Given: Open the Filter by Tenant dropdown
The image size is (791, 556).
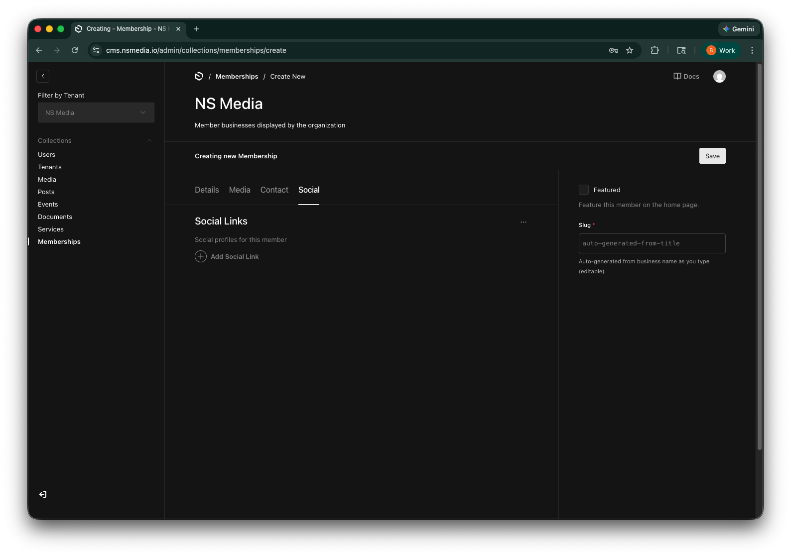Looking at the screenshot, I should pyautogui.click(x=96, y=112).
